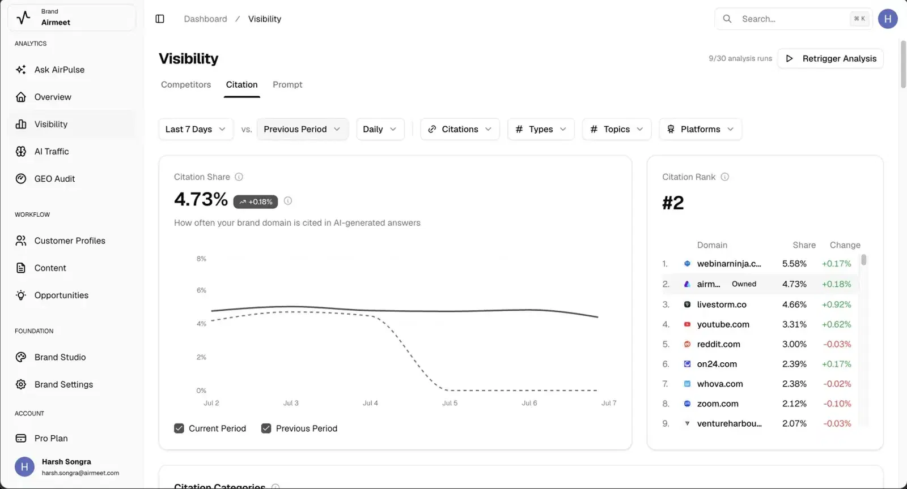Click the Overview home icon
907x489 pixels.
point(21,97)
